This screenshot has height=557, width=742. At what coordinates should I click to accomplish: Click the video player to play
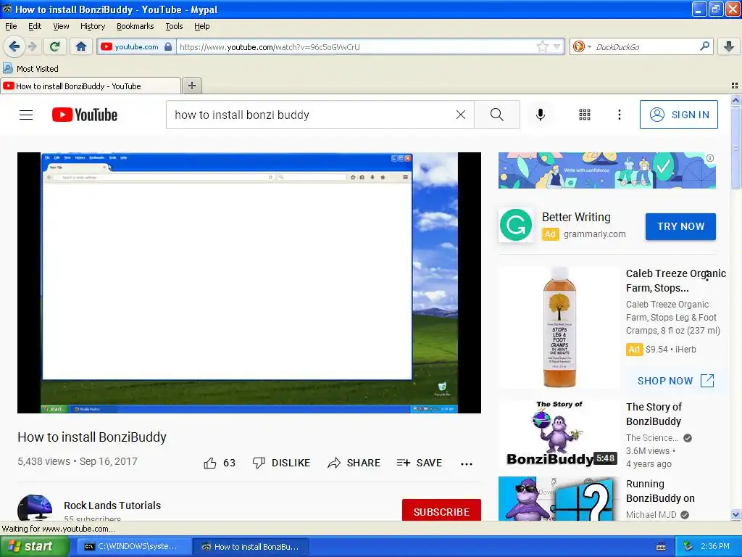pyautogui.click(x=249, y=283)
